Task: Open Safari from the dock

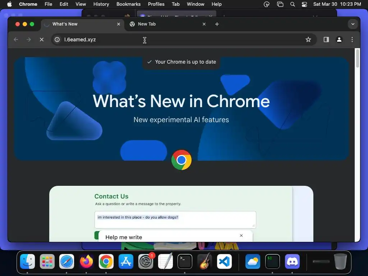Action: point(66,261)
